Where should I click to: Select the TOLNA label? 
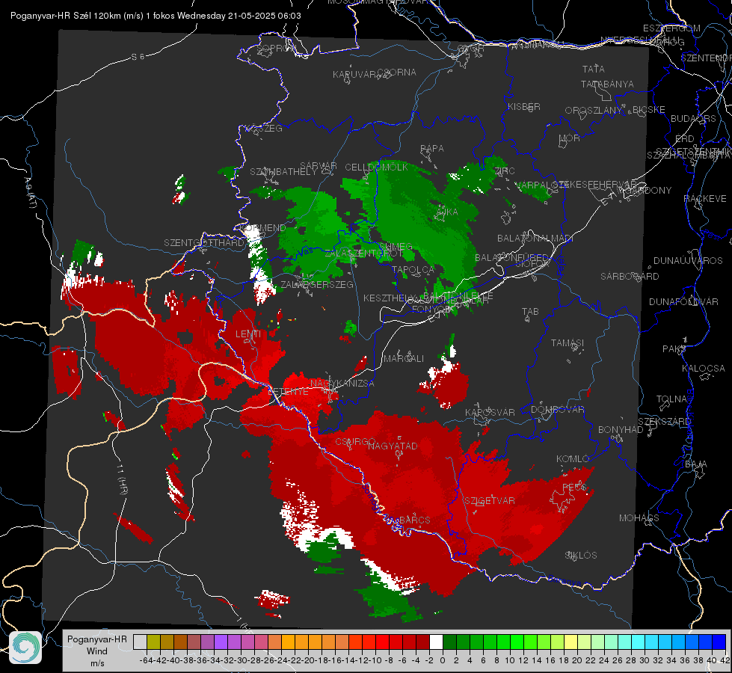point(671,399)
